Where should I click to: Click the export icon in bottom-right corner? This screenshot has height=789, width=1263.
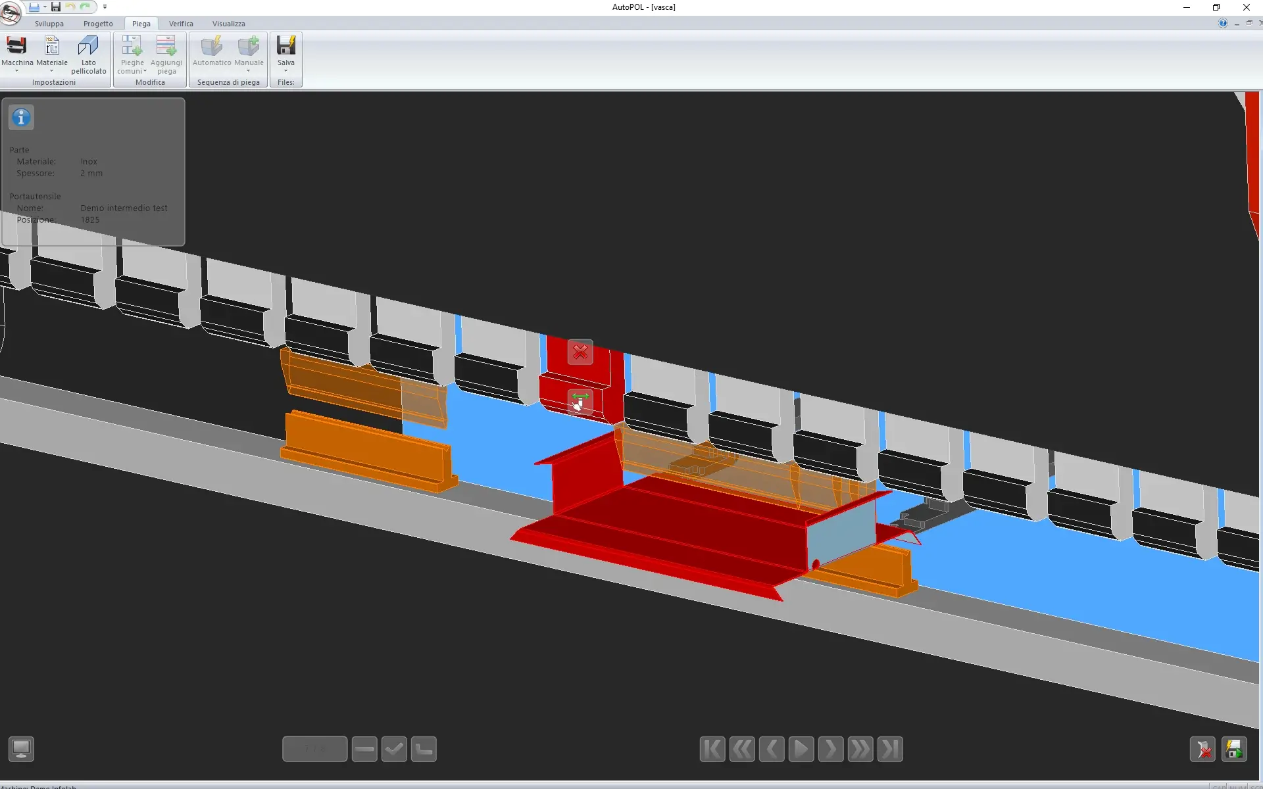point(1234,749)
